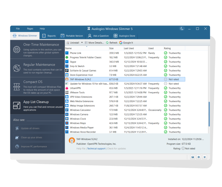Click the Google It button
This screenshot has height=187, width=222.
click(126, 43)
